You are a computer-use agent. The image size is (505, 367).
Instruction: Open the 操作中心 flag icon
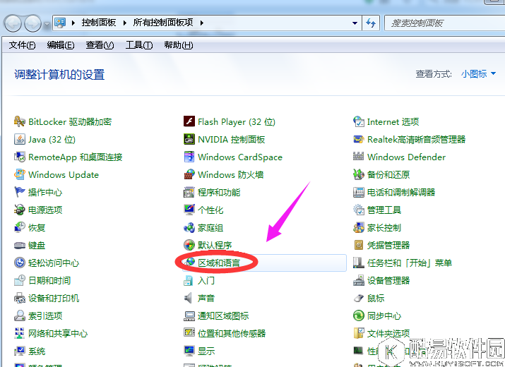point(19,192)
